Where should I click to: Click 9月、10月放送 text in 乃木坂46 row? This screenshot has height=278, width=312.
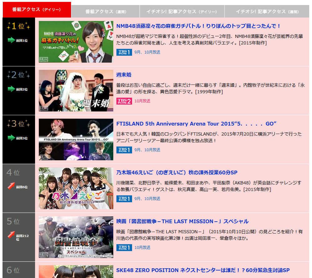tap(147, 198)
